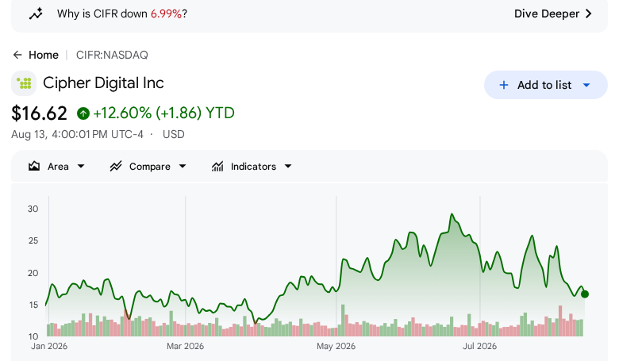The image size is (619, 361).
Task: Expand the Indicators dropdown arrow
Action: tap(288, 167)
